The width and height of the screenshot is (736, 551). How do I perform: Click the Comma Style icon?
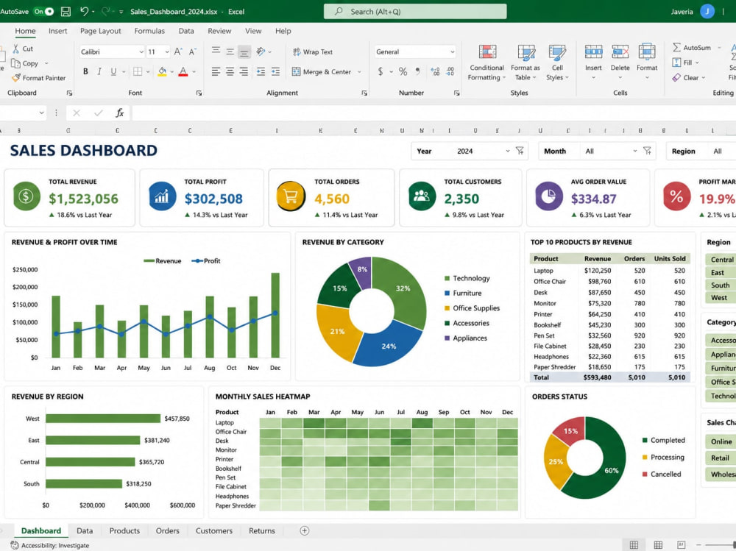pos(417,71)
